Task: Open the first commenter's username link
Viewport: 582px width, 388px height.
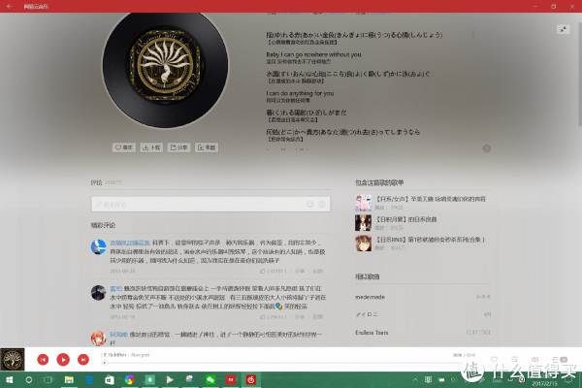Action: pyautogui.click(x=130, y=242)
